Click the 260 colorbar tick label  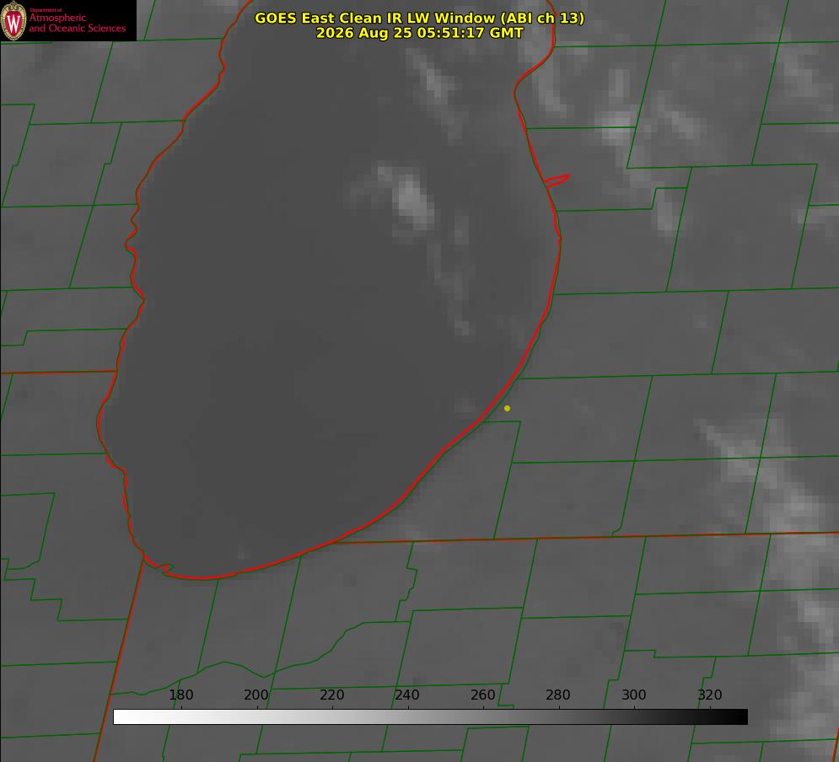[482, 695]
